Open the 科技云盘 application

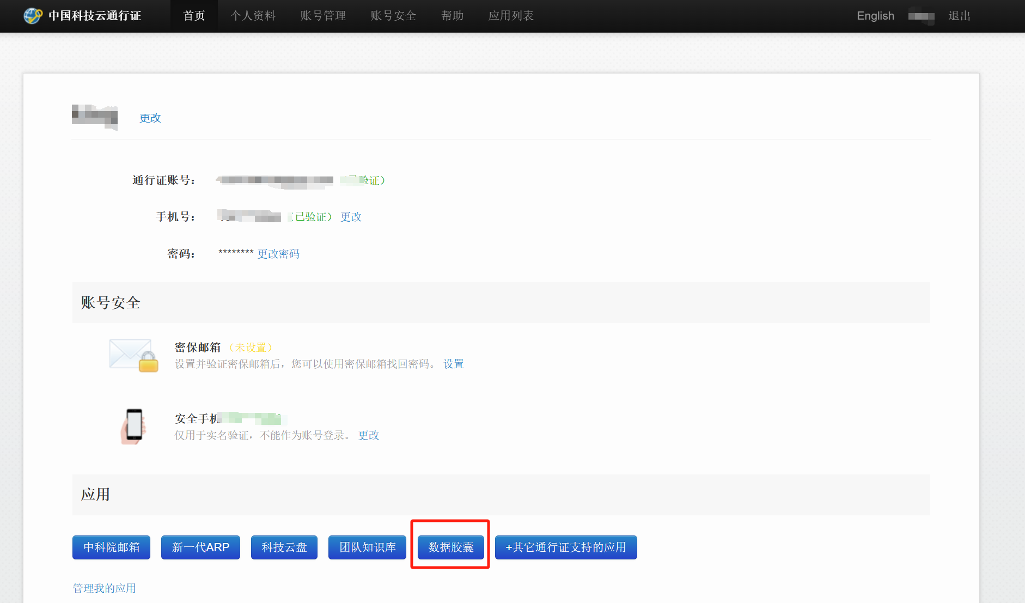pyautogui.click(x=284, y=547)
